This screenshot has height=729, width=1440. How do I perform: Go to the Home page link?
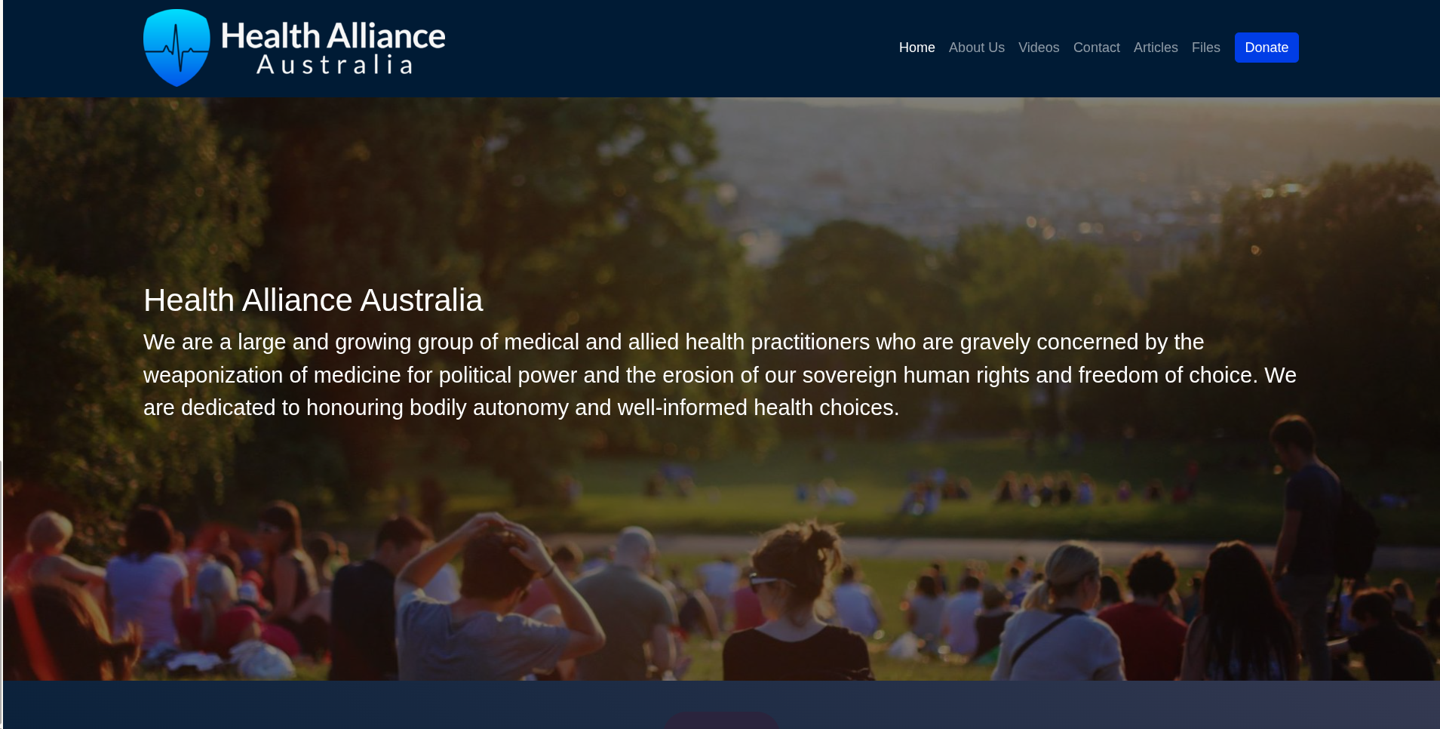[x=917, y=48]
